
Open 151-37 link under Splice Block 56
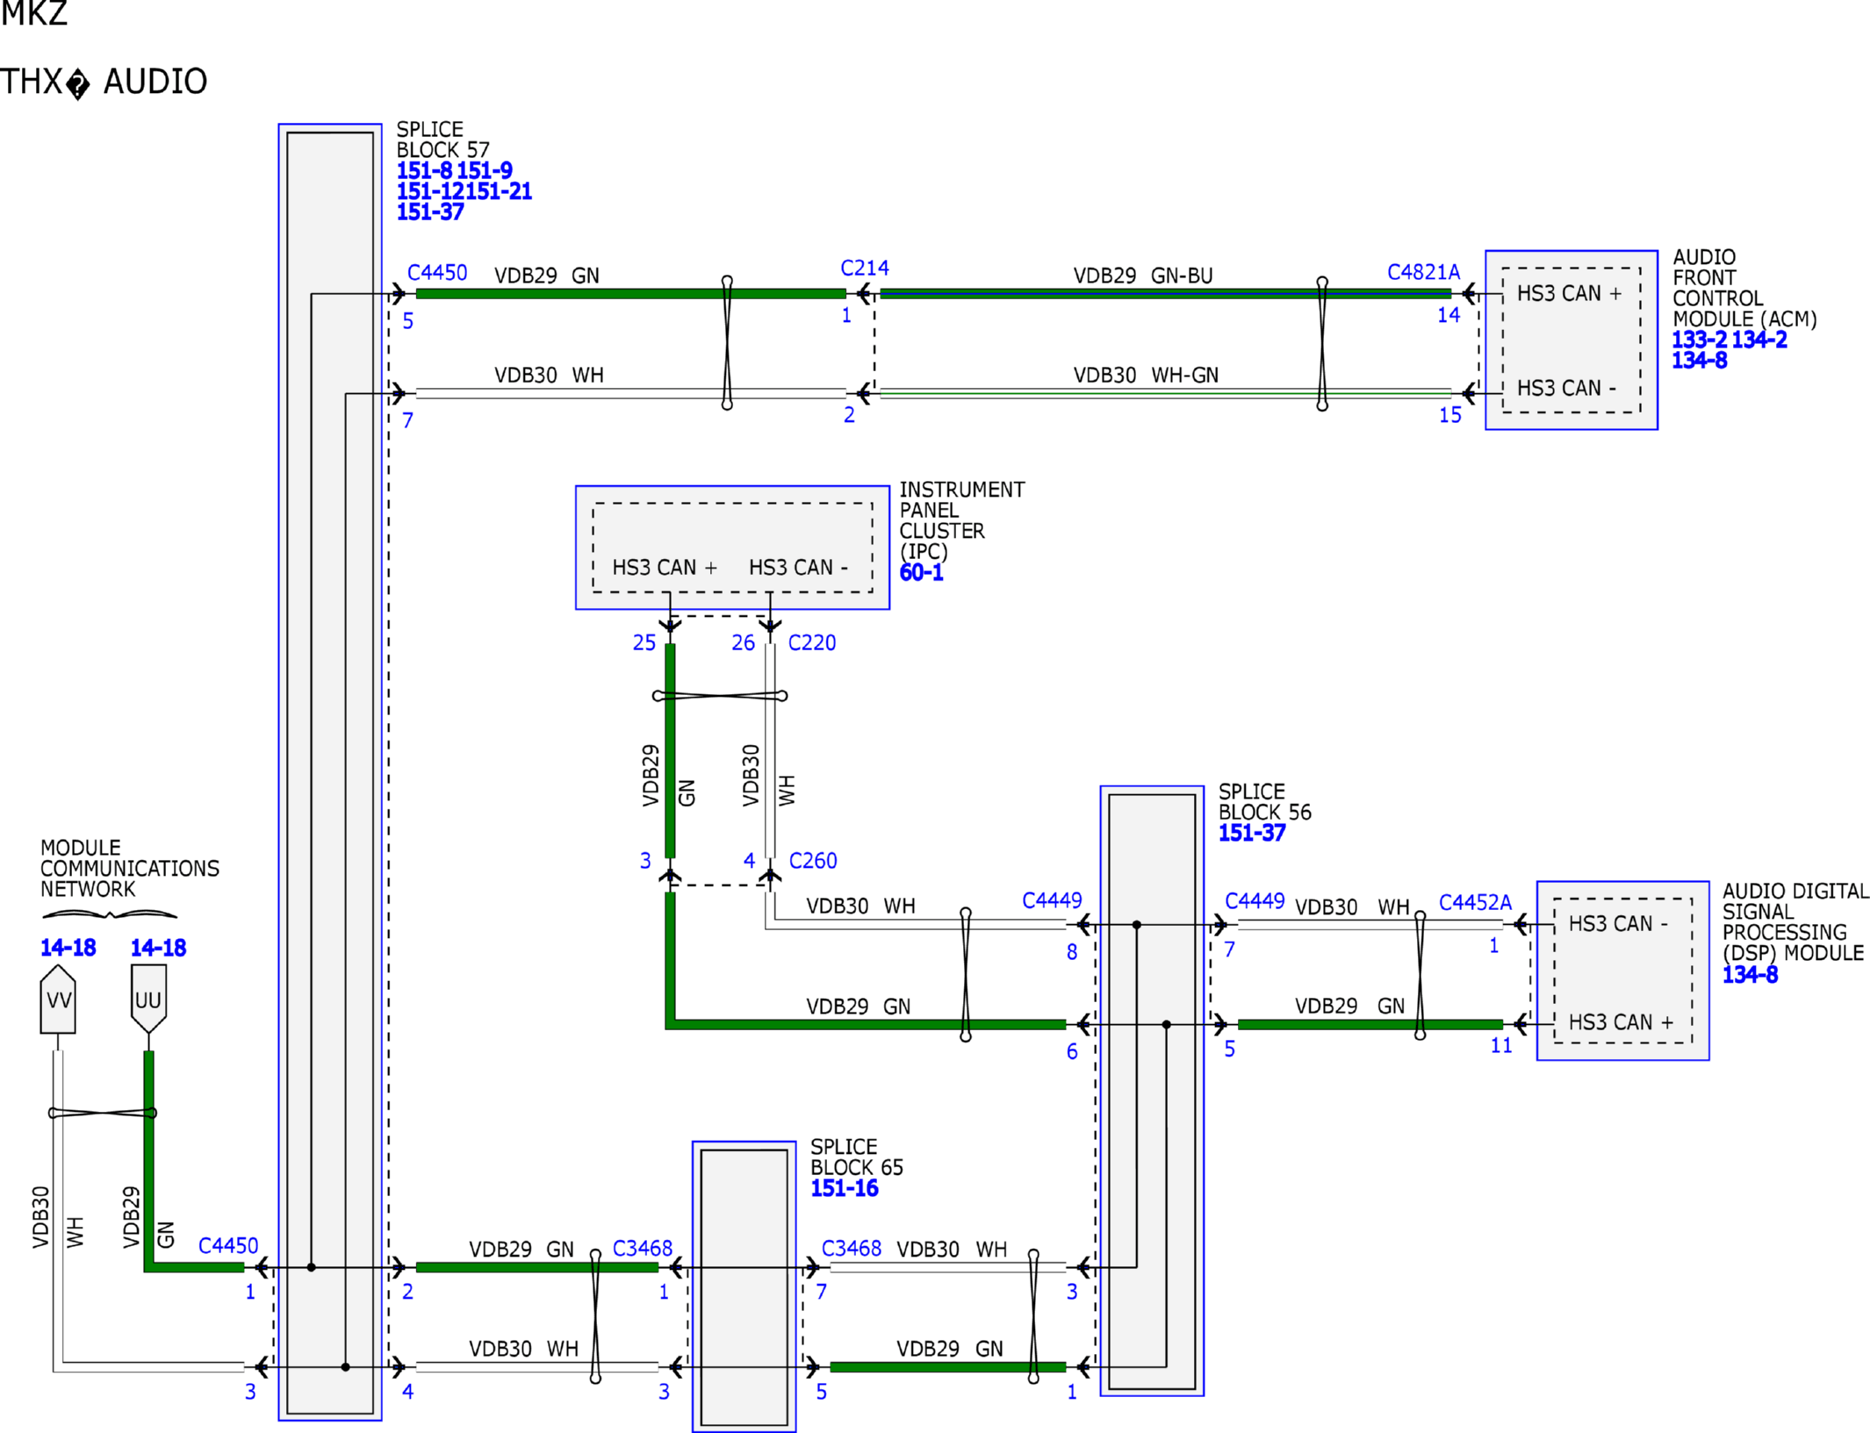[x=1252, y=833]
